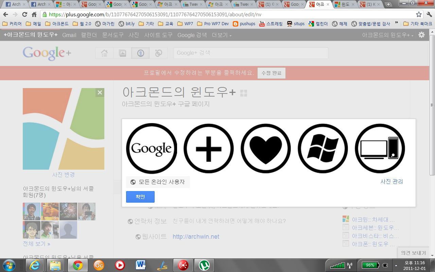435x272 pixels.
Task: Click the Chrome wrench menu icon
Action: coord(429,15)
